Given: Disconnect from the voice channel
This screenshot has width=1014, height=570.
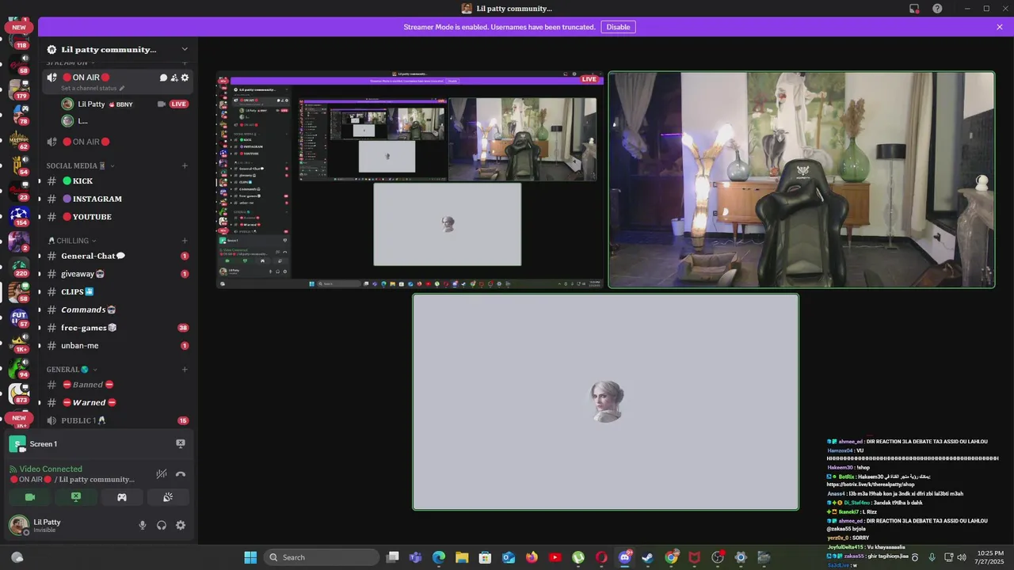Looking at the screenshot, I should click(181, 474).
